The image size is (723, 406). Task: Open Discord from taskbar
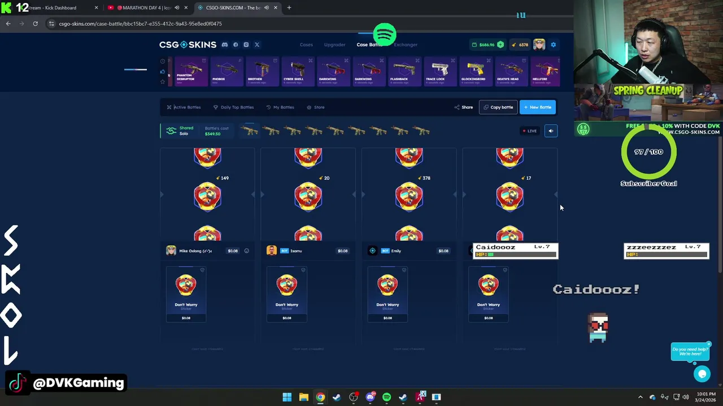370,397
